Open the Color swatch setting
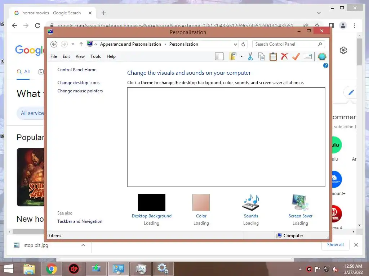This screenshot has width=369, height=276. [x=201, y=203]
